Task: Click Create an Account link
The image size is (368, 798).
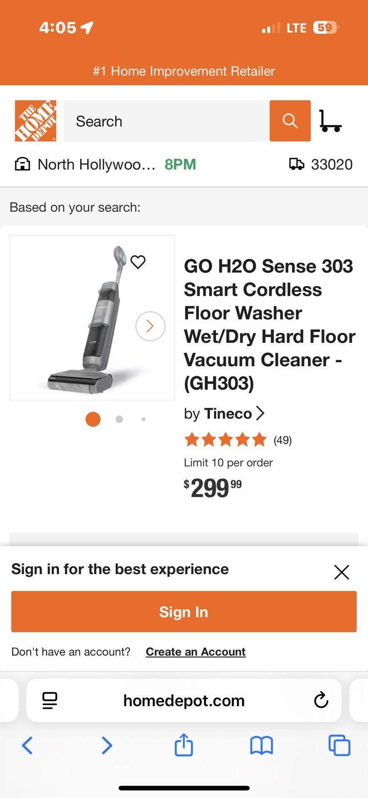Action: click(x=196, y=652)
